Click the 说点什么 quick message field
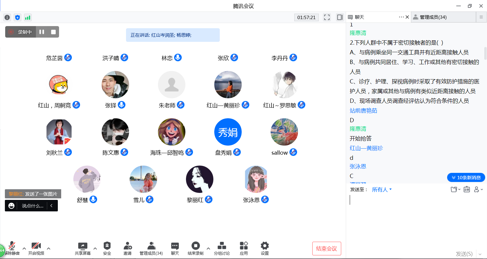Viewport: 487px width, 259px height. 33,206
